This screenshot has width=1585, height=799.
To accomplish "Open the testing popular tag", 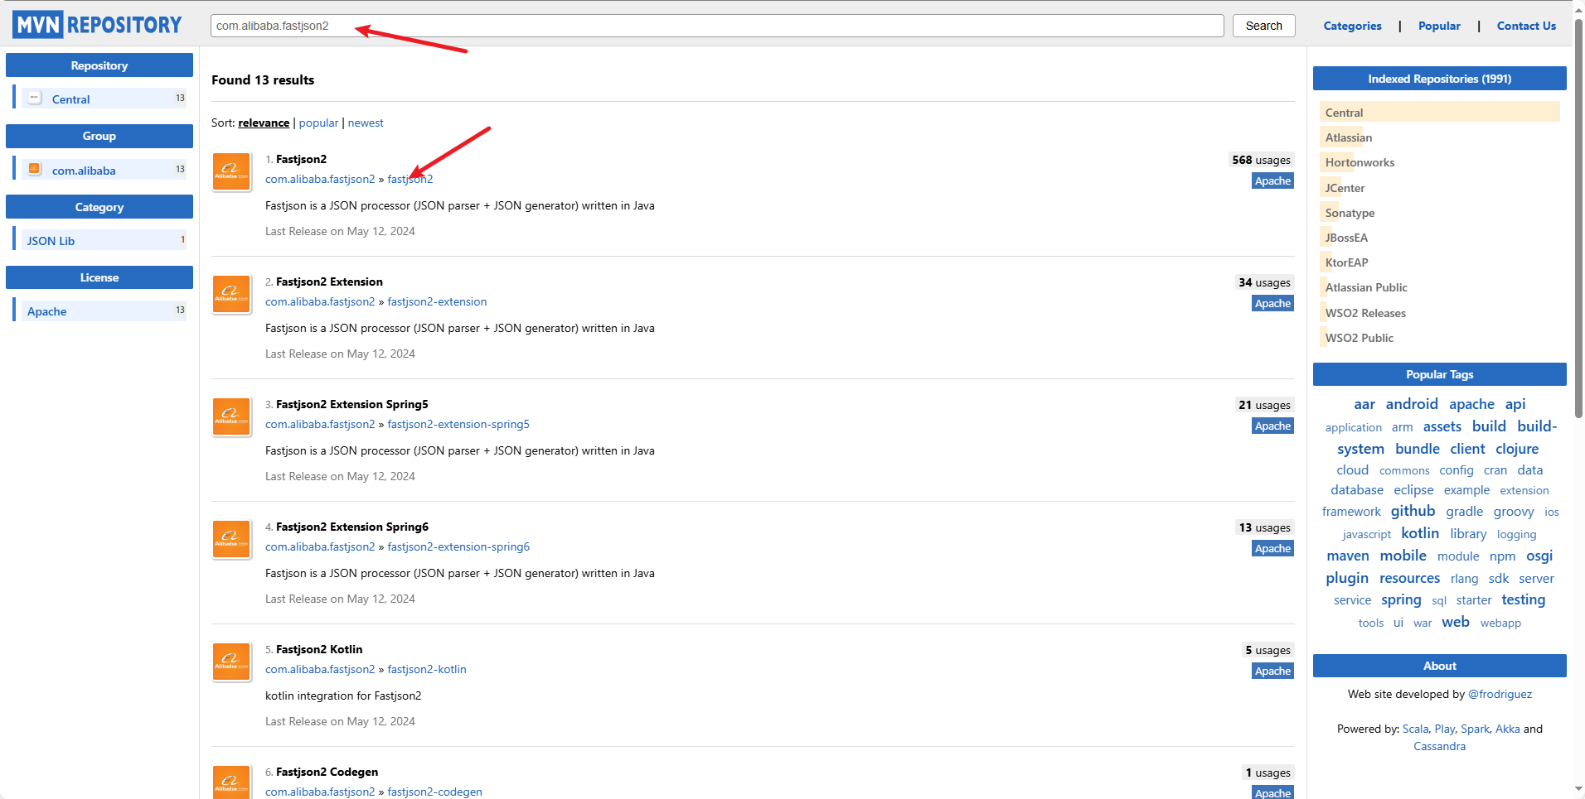I will pyautogui.click(x=1524, y=599).
